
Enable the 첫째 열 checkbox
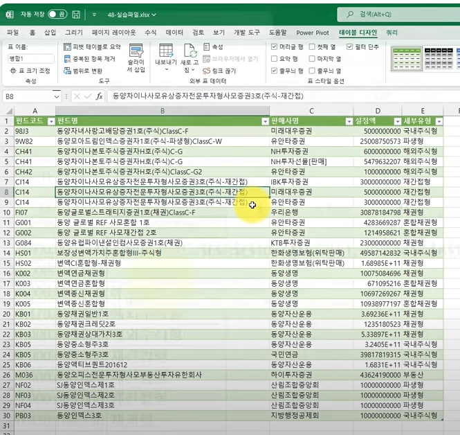coord(312,46)
